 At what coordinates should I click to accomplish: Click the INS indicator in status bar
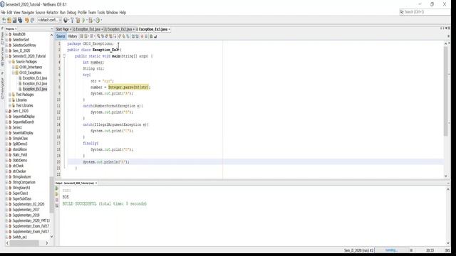pyautogui.click(x=447, y=250)
